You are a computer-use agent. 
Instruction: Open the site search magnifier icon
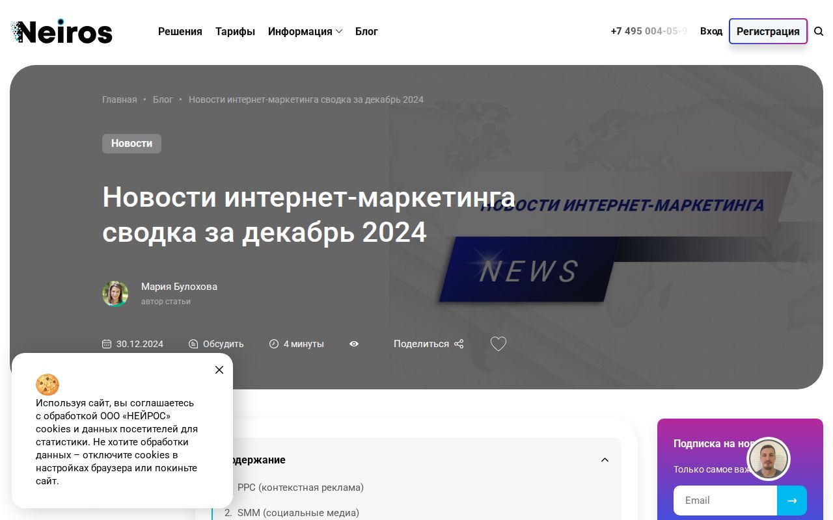pyautogui.click(x=819, y=31)
